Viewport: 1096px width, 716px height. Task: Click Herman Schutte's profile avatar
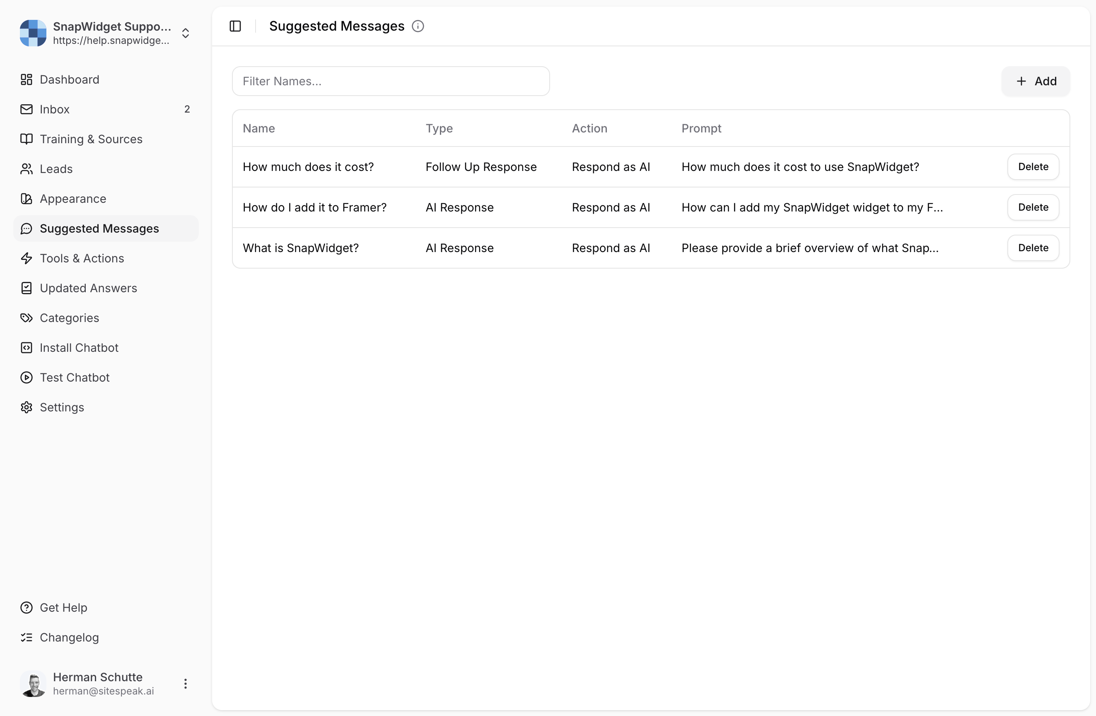tap(33, 684)
